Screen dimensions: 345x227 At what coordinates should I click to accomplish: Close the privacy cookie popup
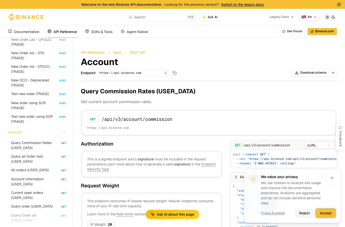click(x=332, y=178)
